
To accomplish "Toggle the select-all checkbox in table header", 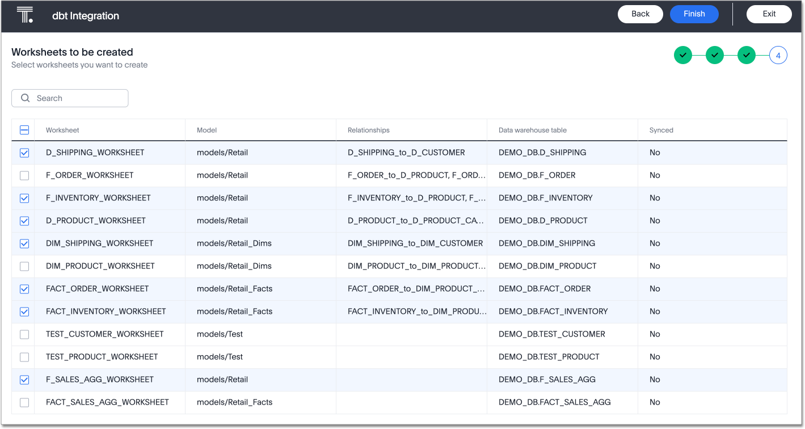I will [23, 130].
